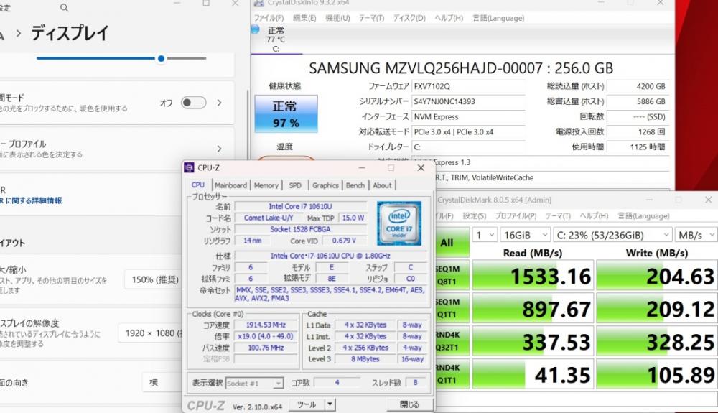Click the brightness slider handle in Display settings

pos(161,59)
